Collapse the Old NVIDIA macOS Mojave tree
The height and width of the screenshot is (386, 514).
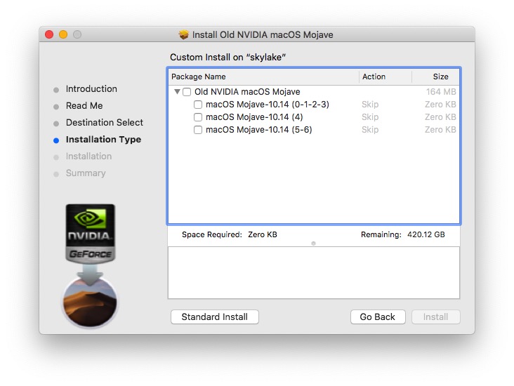(177, 92)
